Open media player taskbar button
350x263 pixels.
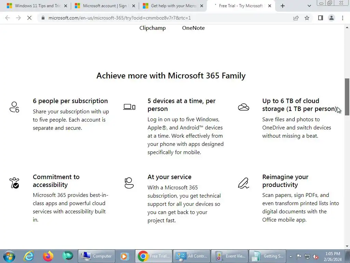click(124, 256)
